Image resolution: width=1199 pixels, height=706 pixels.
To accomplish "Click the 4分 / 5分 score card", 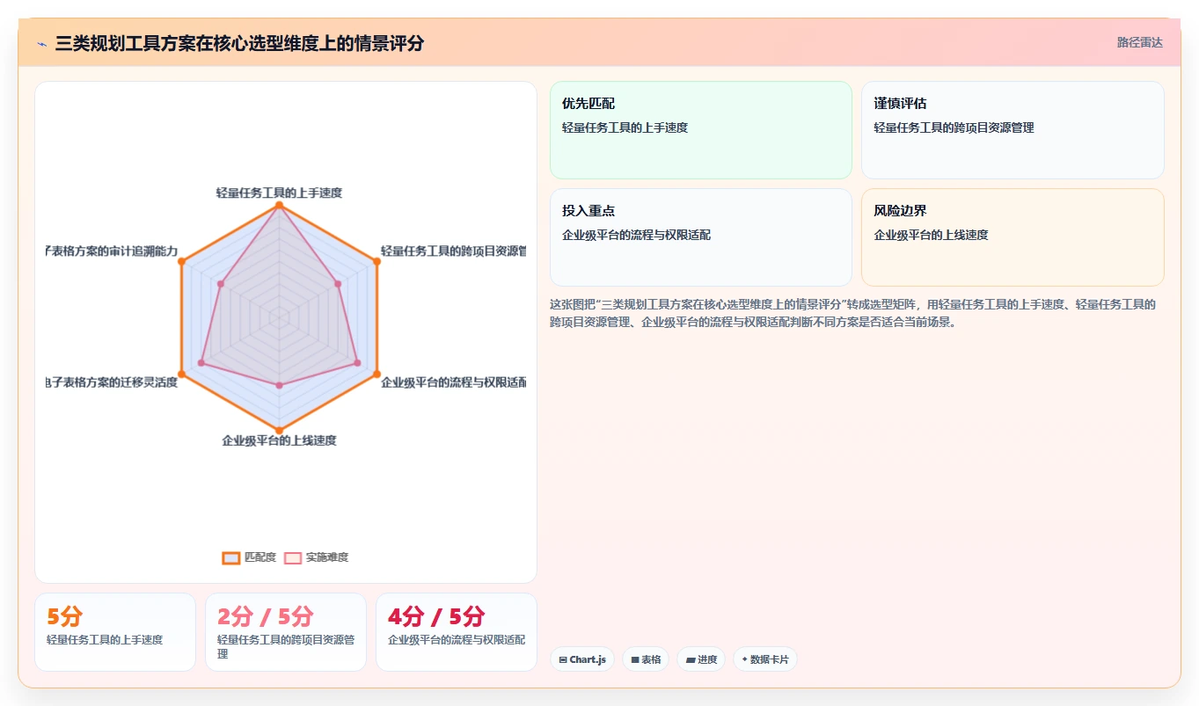I will pos(457,632).
